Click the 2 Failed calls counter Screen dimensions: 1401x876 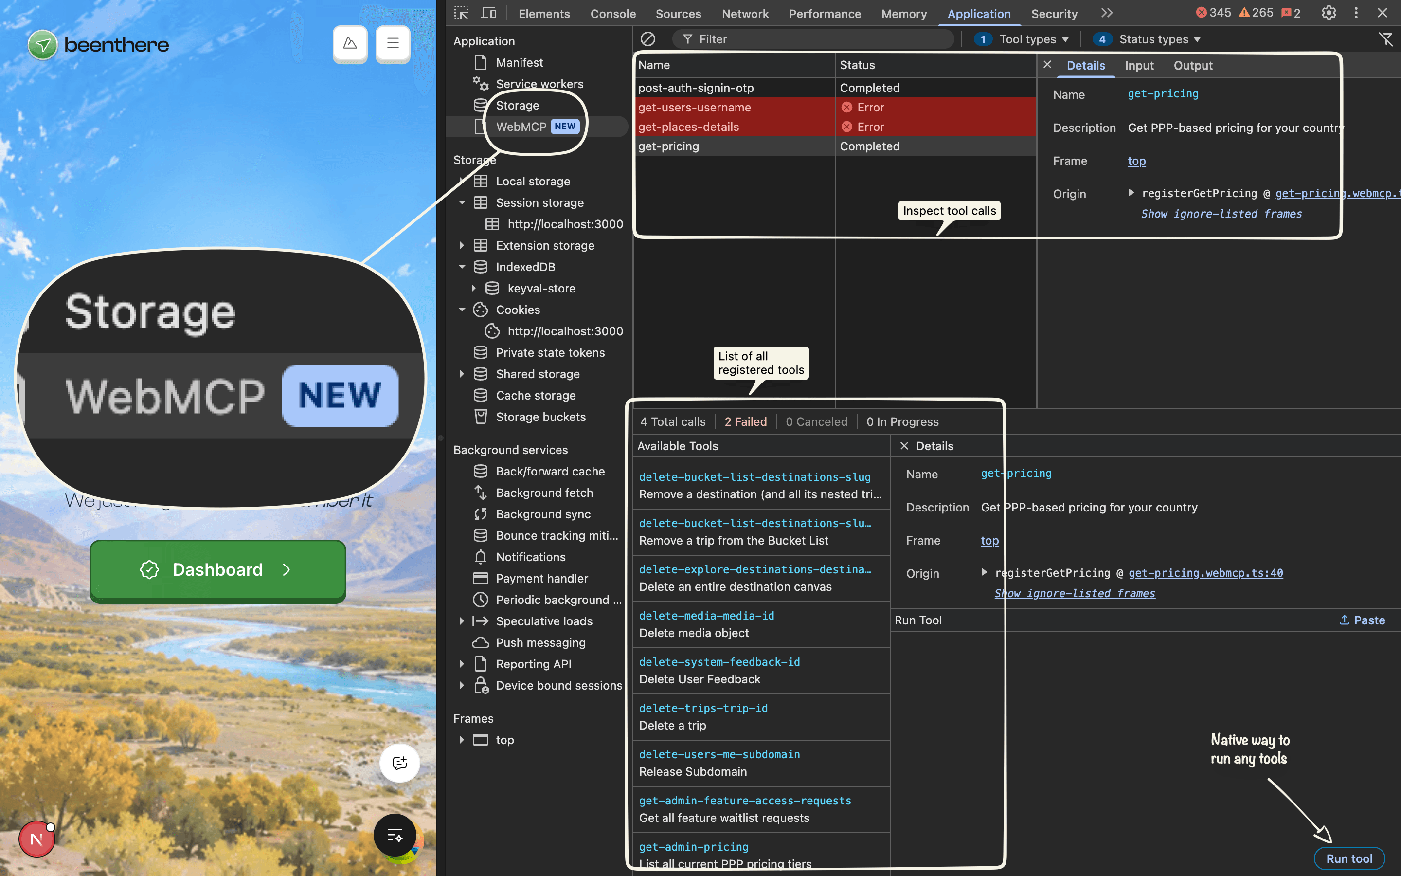745,422
